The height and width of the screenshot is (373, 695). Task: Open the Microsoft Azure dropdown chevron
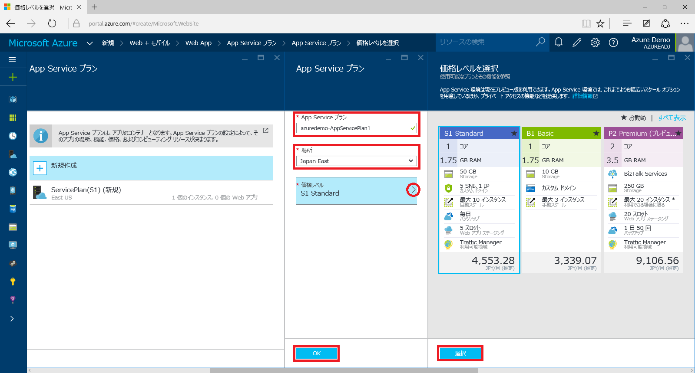(x=90, y=43)
